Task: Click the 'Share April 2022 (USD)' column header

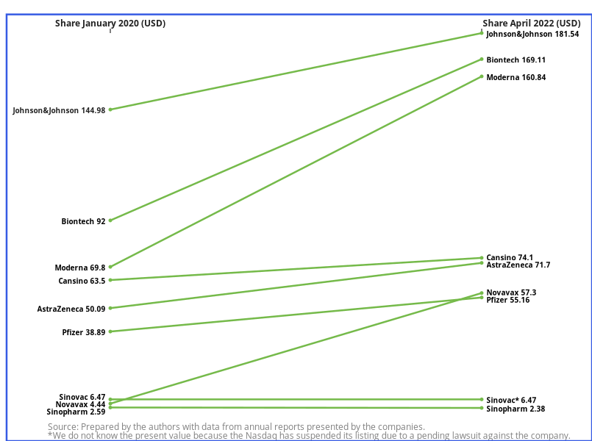Action: click(531, 24)
